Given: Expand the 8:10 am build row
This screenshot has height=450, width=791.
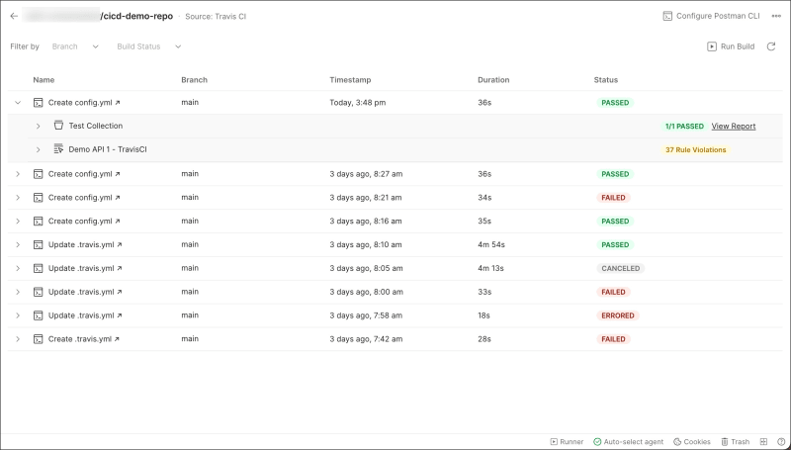Looking at the screenshot, I should 18,244.
